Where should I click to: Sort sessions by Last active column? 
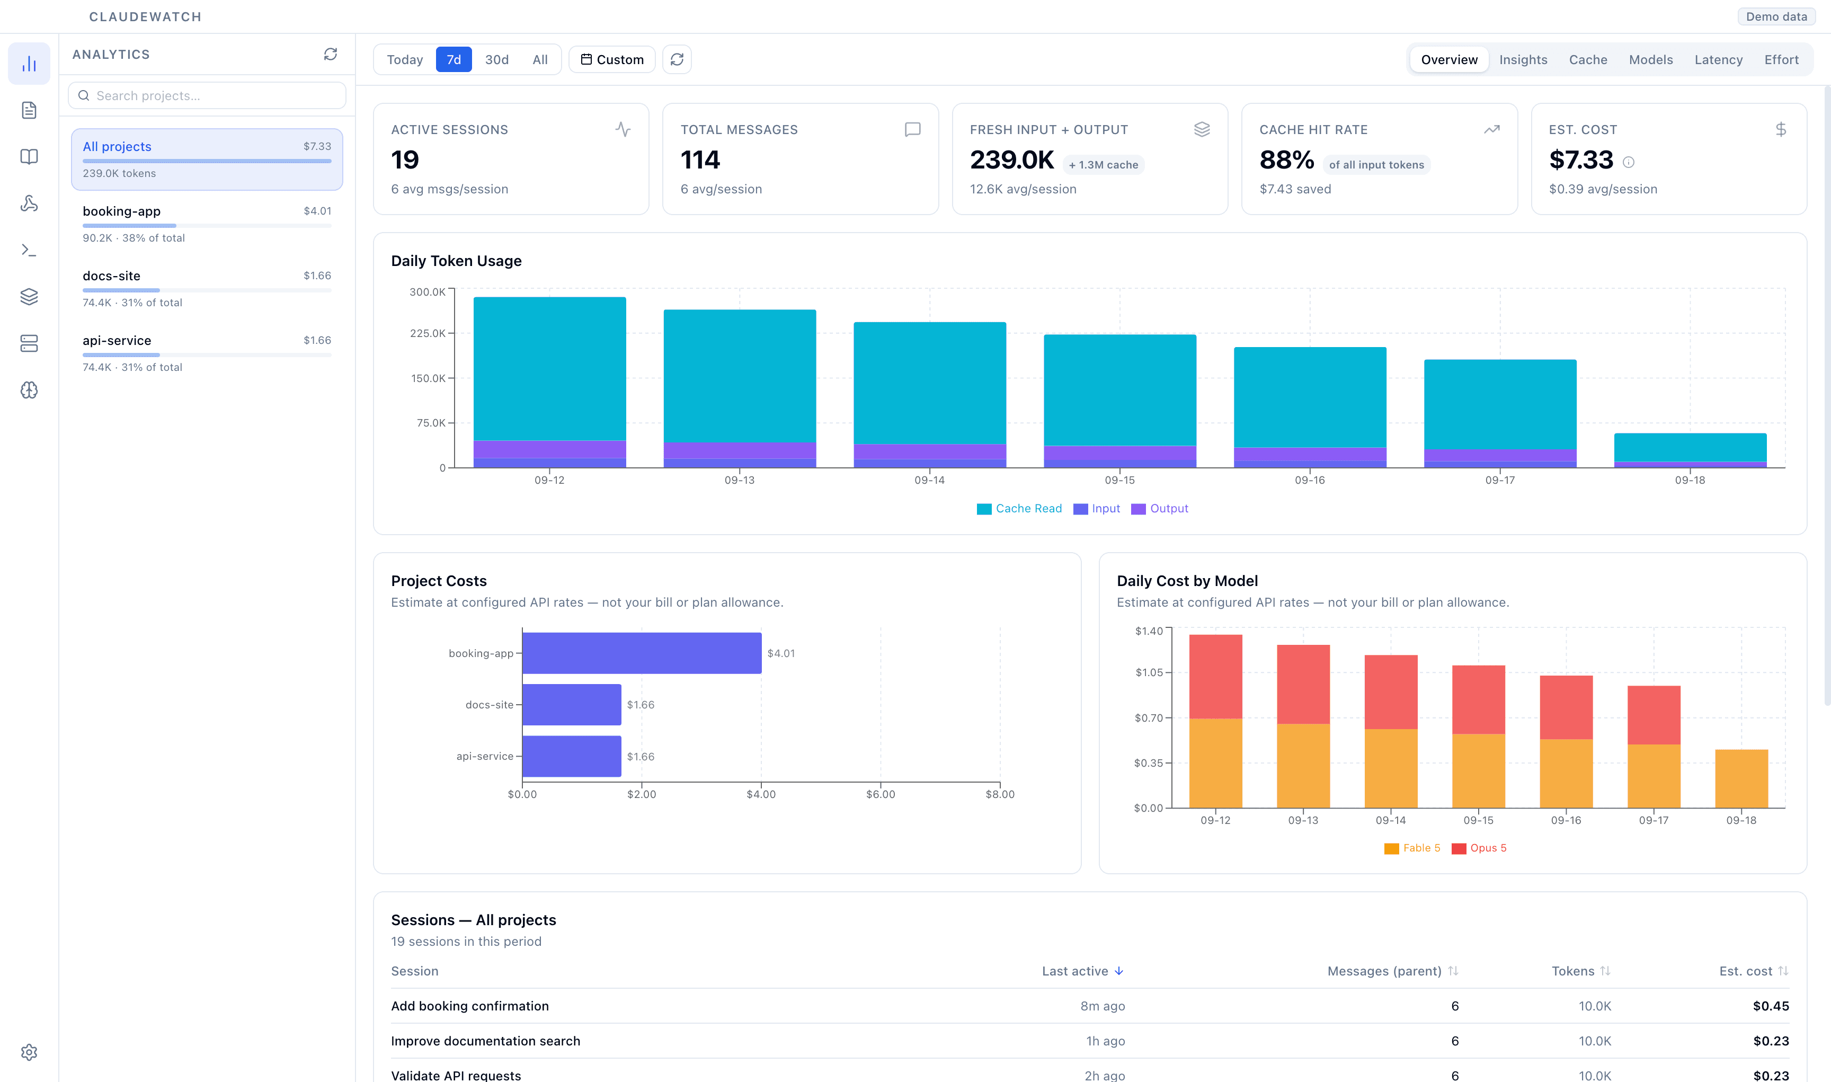[x=1082, y=970]
